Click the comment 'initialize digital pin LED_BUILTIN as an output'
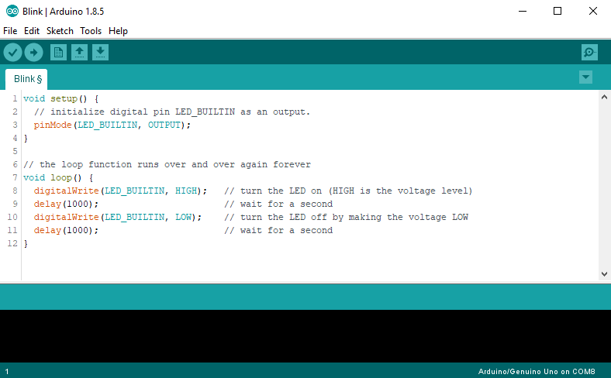Viewport: 611px width, 378px height. coord(172,112)
